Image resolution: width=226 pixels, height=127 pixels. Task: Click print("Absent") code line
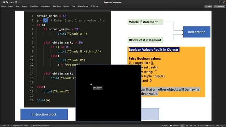tap(56, 91)
